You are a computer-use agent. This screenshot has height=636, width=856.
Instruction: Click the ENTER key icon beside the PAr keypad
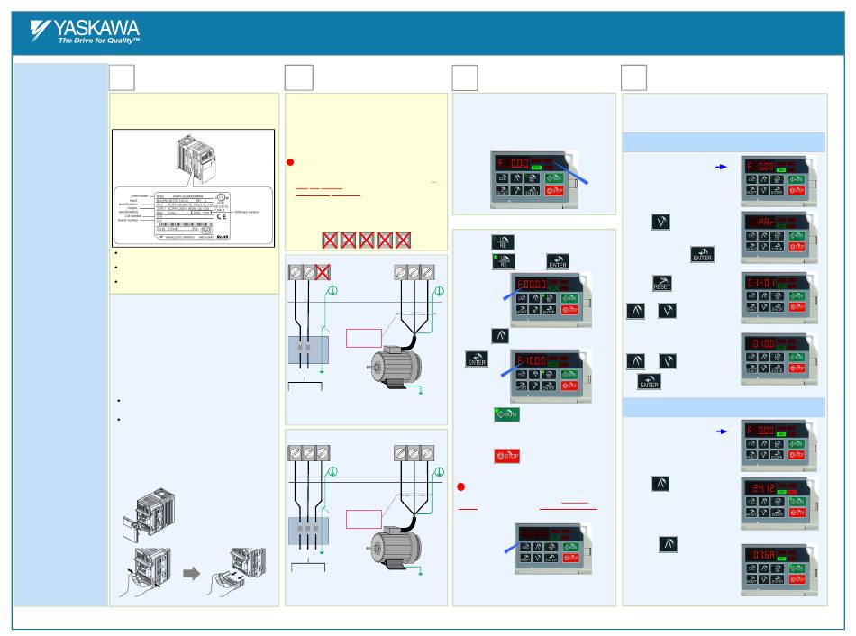[702, 254]
